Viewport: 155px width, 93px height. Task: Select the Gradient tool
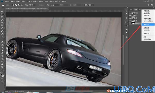(2, 45)
